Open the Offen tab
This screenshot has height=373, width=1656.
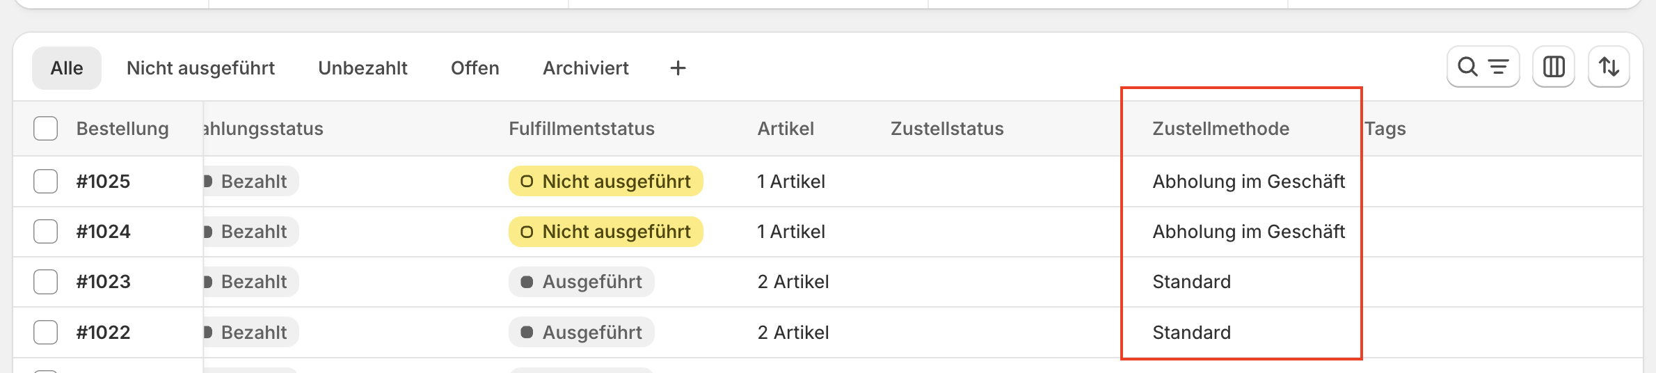[475, 68]
